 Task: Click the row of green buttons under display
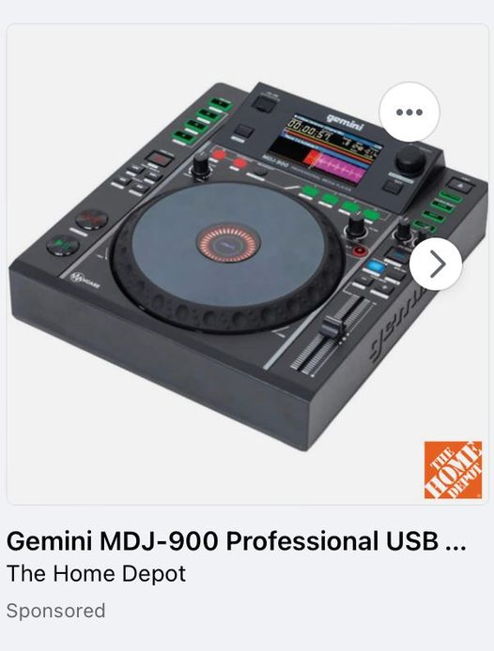tap(341, 203)
